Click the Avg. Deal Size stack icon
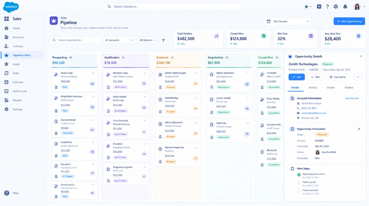This screenshot has height=206, width=369. 359,36
